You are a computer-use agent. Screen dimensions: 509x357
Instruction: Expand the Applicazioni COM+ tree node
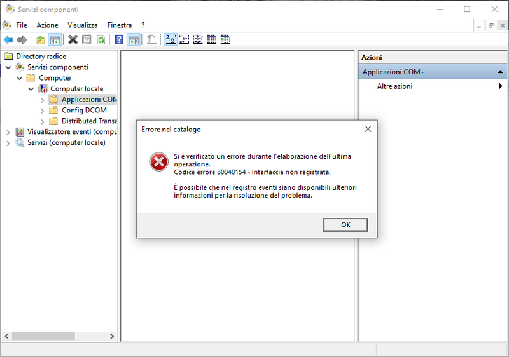[x=42, y=100]
